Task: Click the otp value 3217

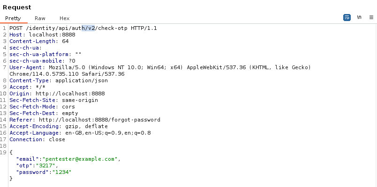Action: click(x=48, y=165)
